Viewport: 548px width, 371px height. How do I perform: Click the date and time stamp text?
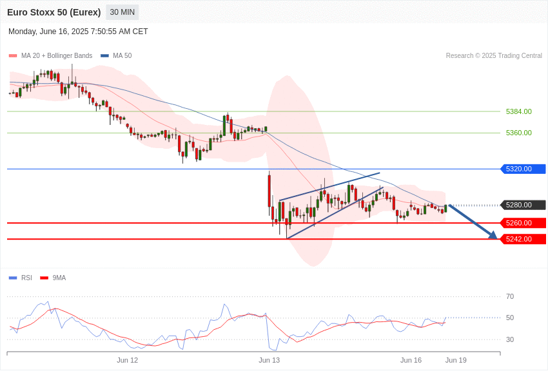click(78, 32)
